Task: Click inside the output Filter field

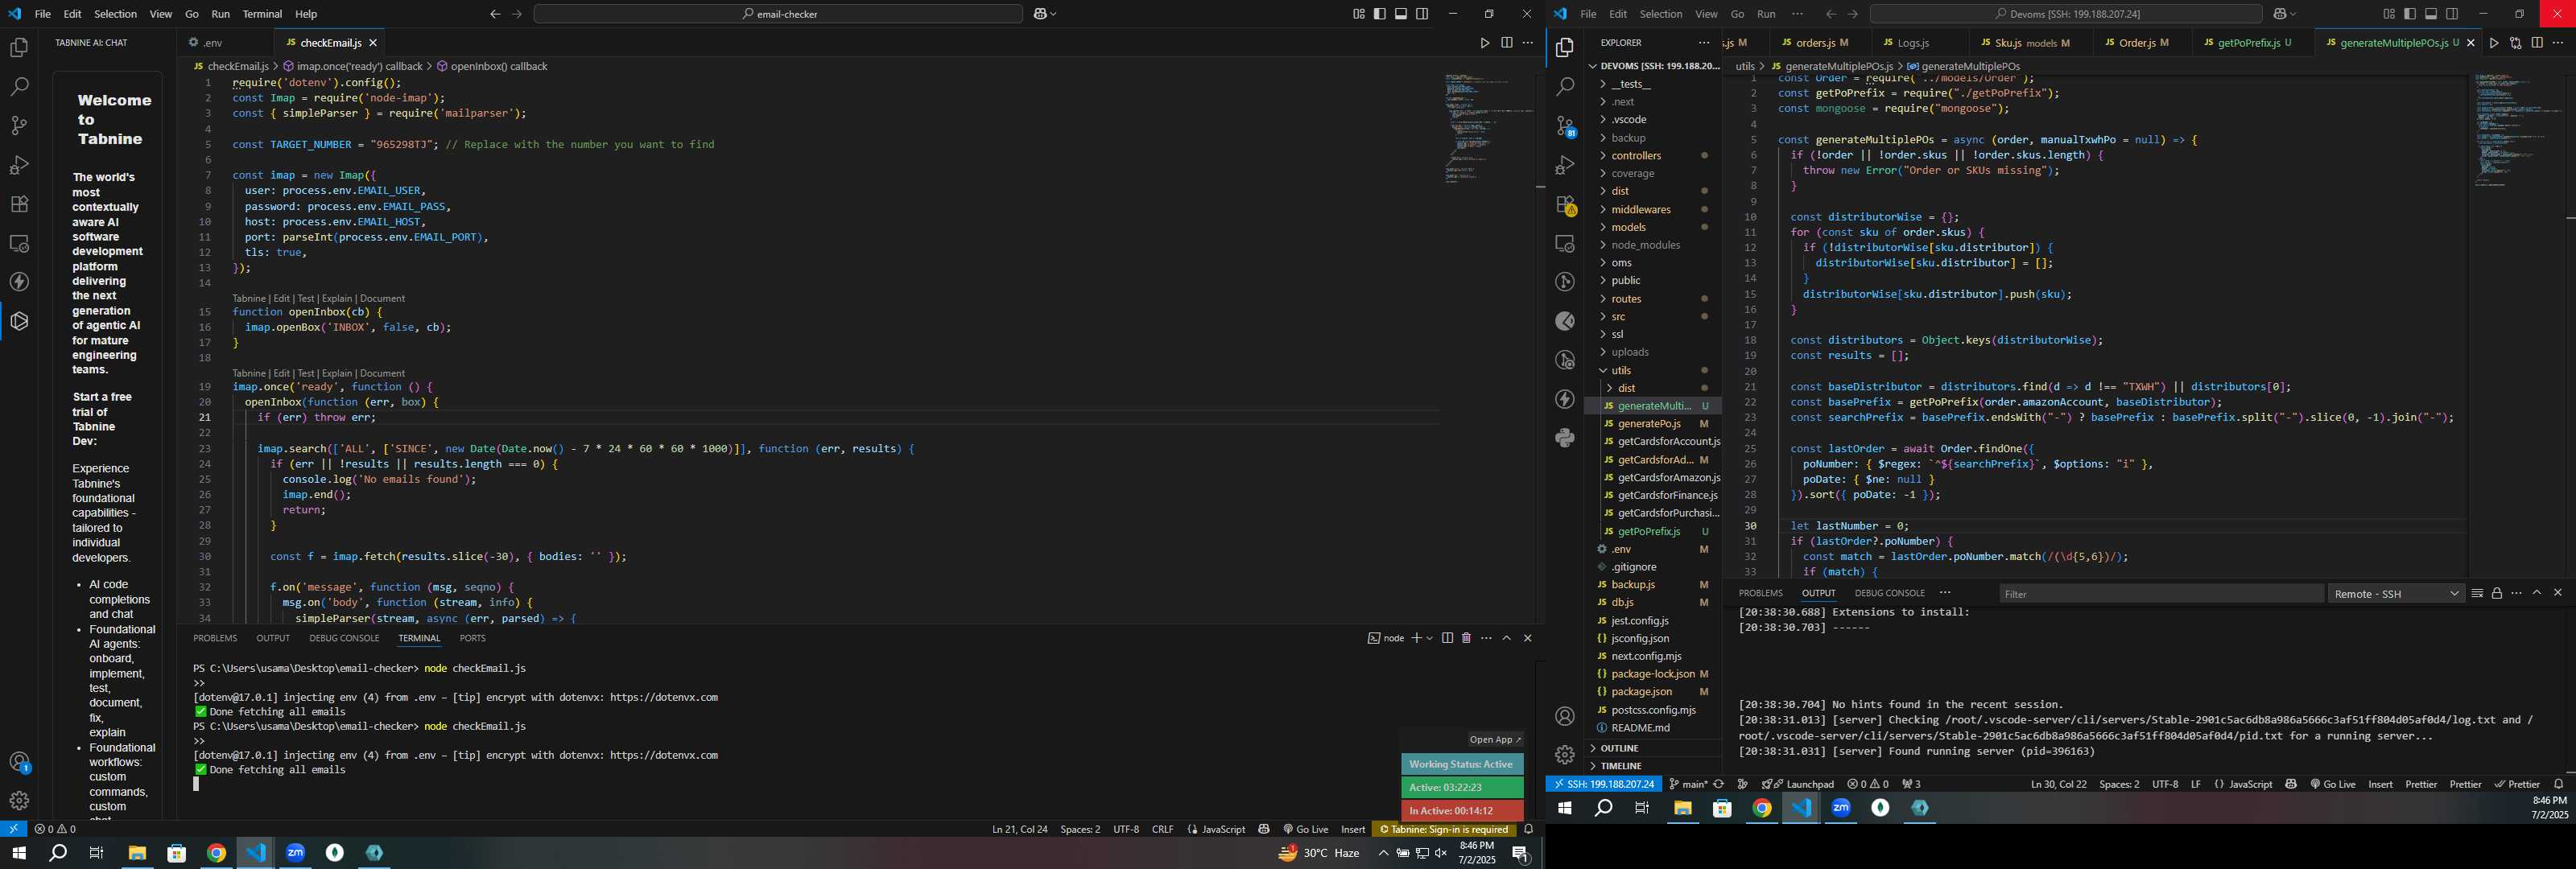Action: point(2161,593)
